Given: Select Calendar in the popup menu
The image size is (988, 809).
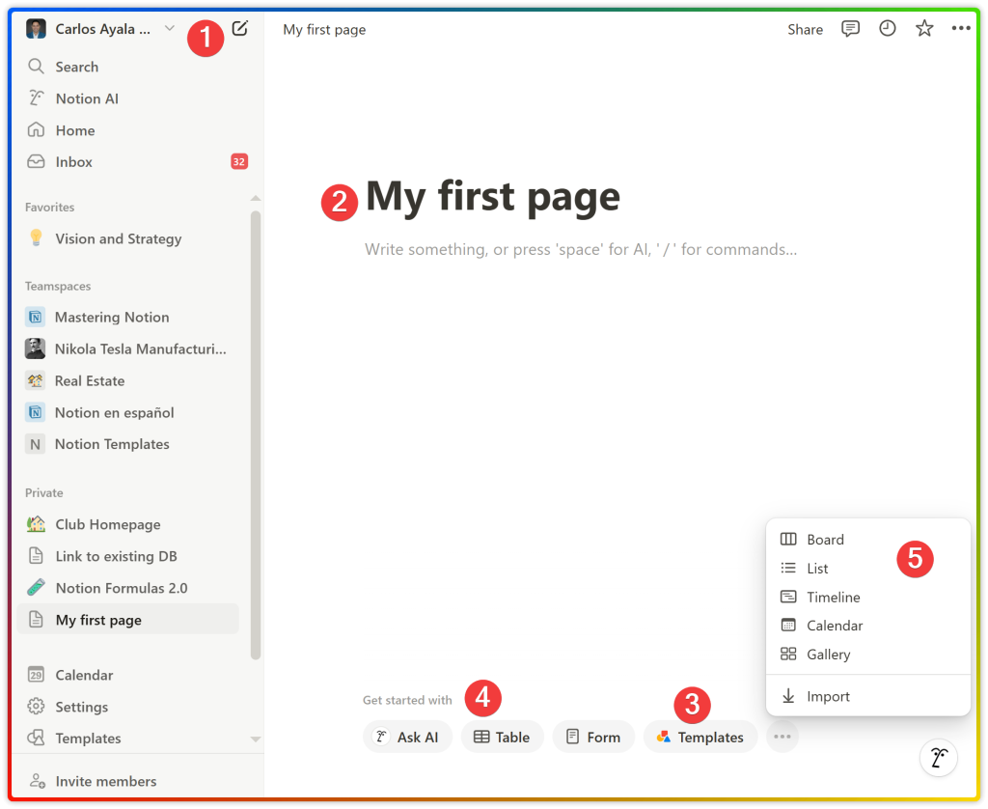Looking at the screenshot, I should 867,626.
